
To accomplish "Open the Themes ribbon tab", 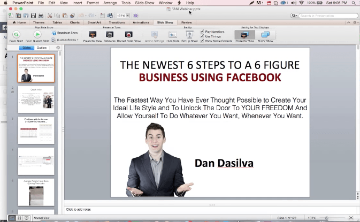I will (39, 22).
